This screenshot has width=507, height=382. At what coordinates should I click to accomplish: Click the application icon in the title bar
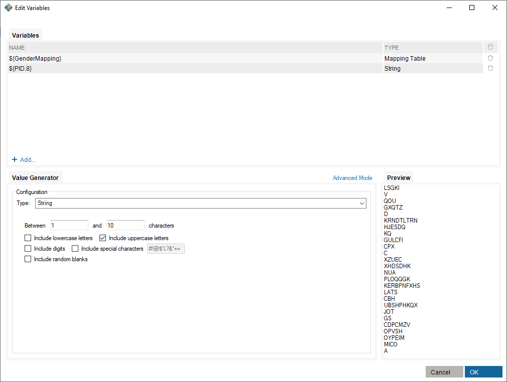pyautogui.click(x=9, y=8)
